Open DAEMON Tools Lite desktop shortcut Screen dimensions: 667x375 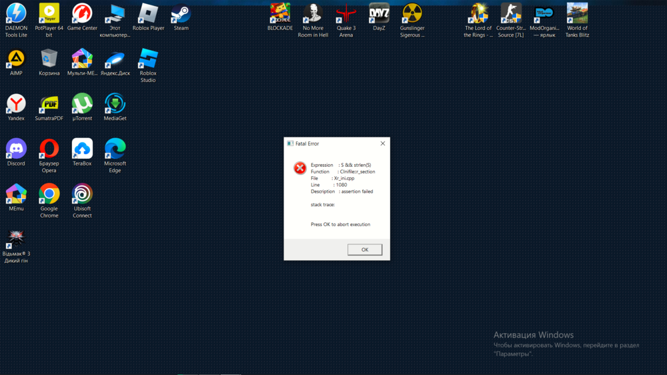pyautogui.click(x=16, y=20)
